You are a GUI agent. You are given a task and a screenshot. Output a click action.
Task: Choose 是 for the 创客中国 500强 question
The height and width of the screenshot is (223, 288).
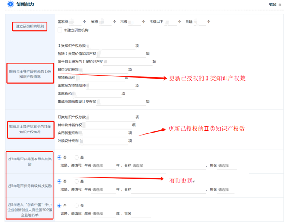coord(77,206)
